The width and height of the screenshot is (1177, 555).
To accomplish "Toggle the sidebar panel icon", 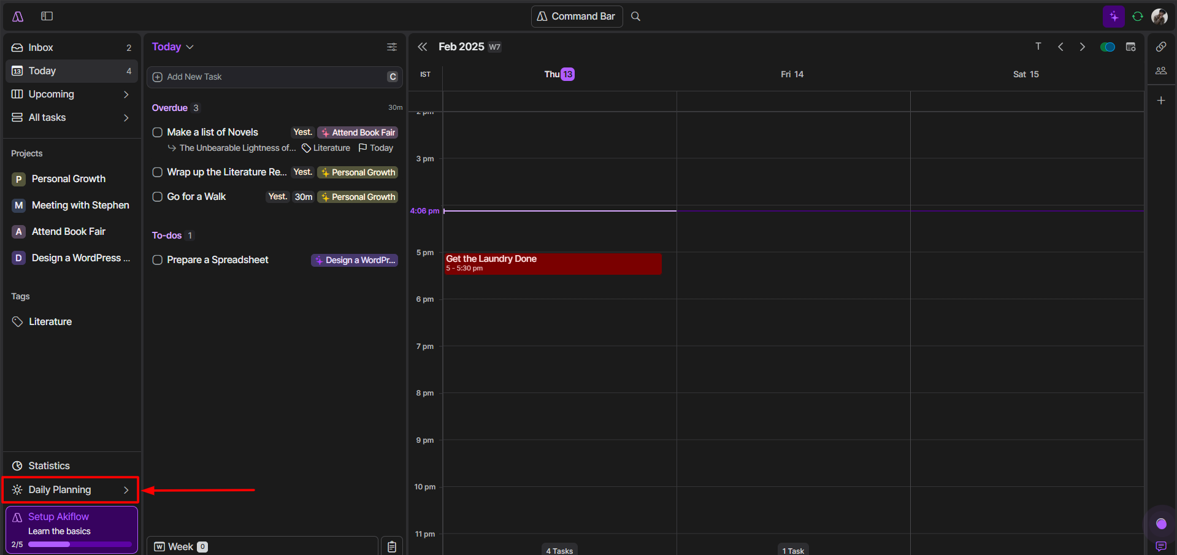I will click(x=47, y=16).
